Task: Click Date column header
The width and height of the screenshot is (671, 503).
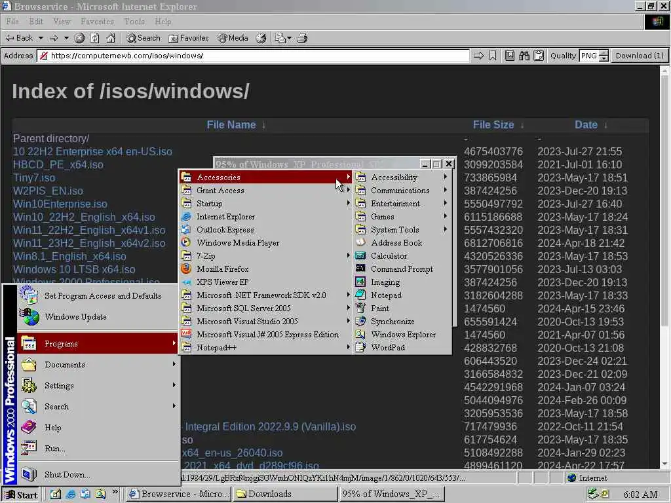Action: click(x=586, y=125)
